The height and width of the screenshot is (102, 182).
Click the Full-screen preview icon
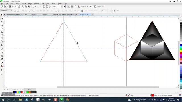(65, 7)
